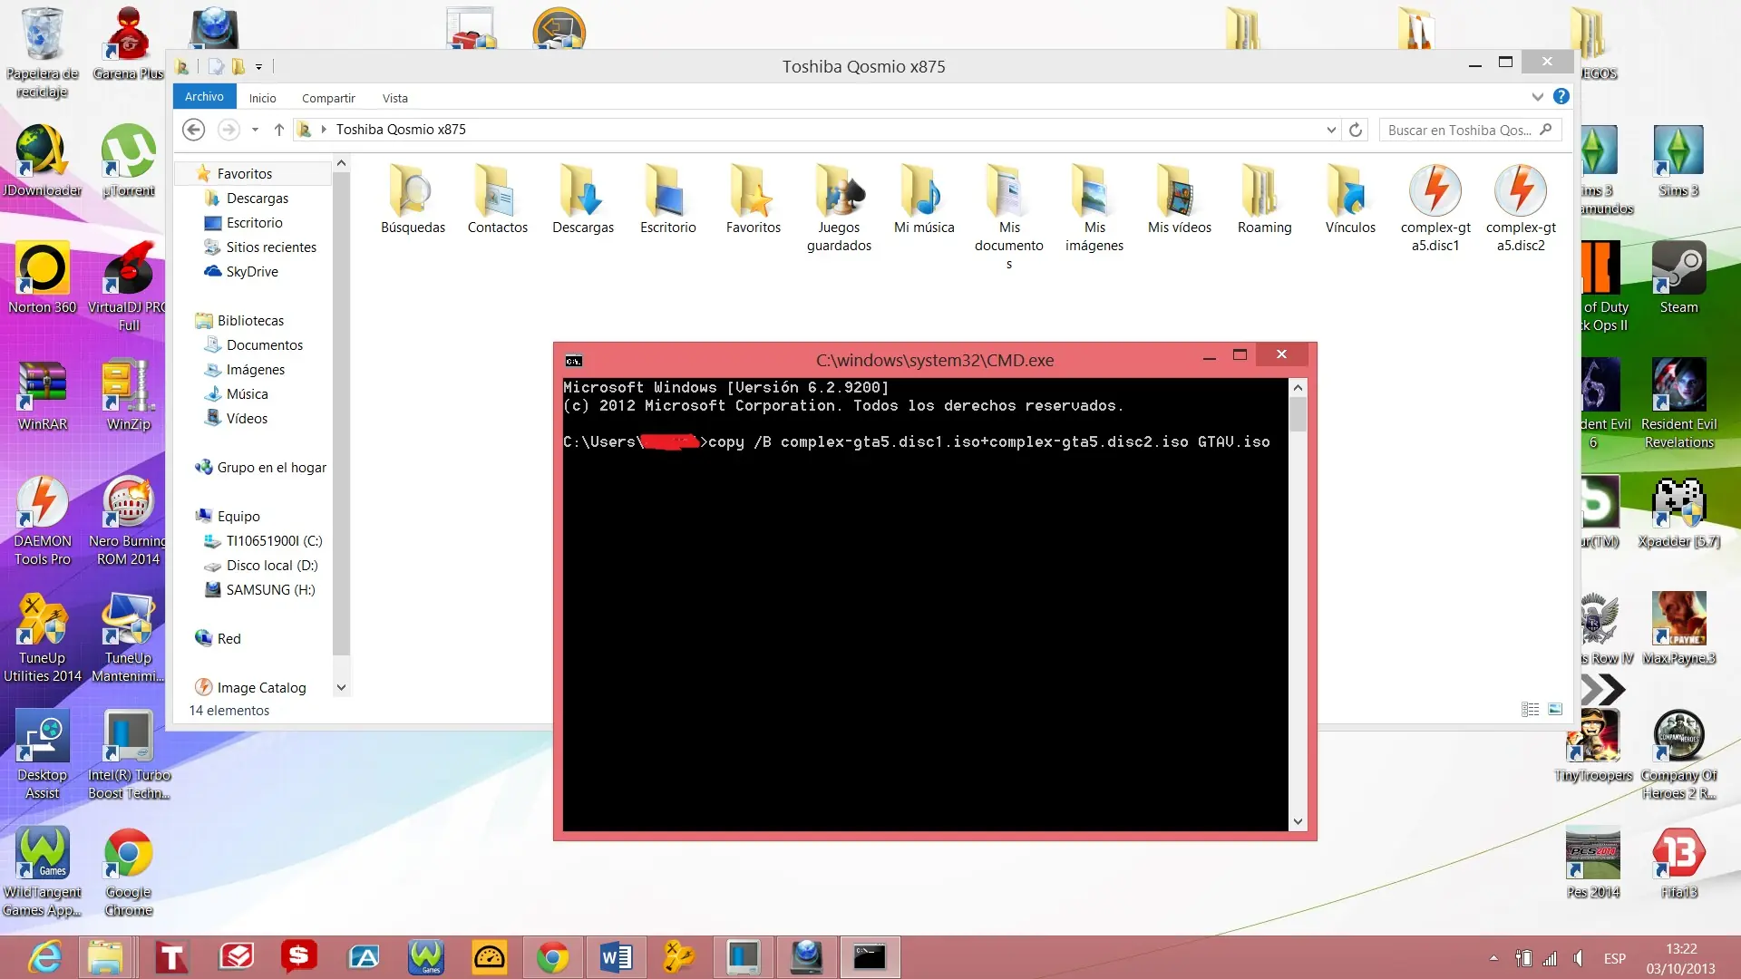Open the Papelera de reciclaje desktop icon
The width and height of the screenshot is (1741, 979).
coord(42,53)
